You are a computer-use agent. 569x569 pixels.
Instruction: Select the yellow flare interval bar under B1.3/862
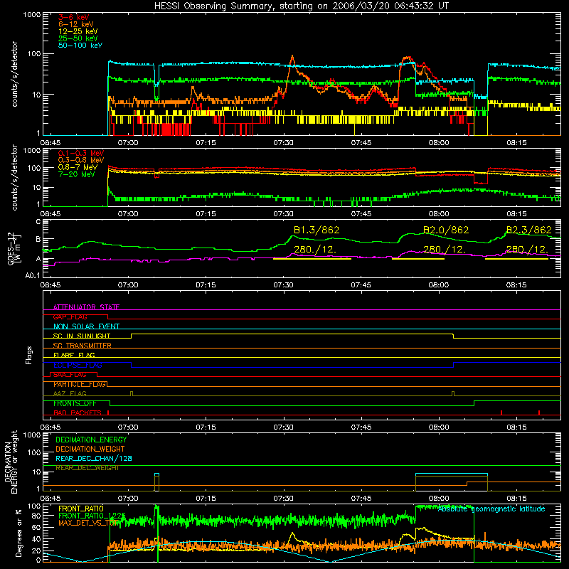coord(312,259)
